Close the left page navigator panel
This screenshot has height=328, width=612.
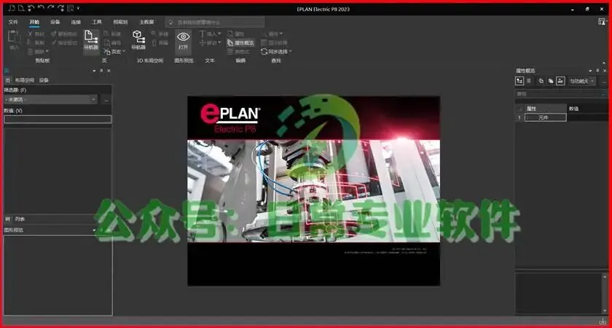pyautogui.click(x=109, y=71)
